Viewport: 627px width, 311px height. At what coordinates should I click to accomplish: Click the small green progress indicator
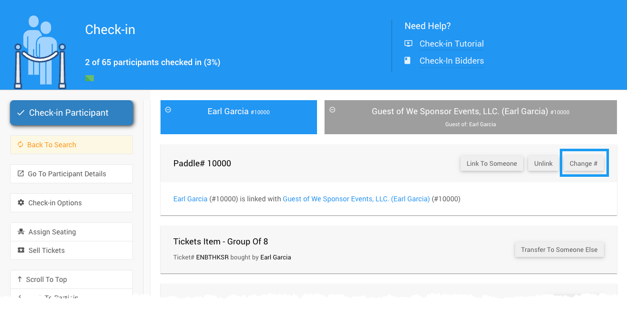tap(89, 78)
